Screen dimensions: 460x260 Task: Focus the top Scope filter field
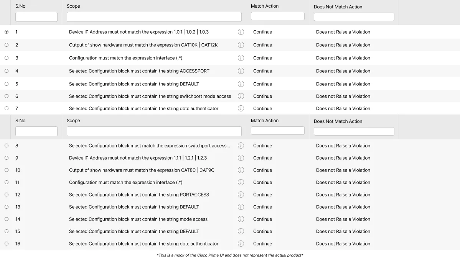tap(154, 17)
